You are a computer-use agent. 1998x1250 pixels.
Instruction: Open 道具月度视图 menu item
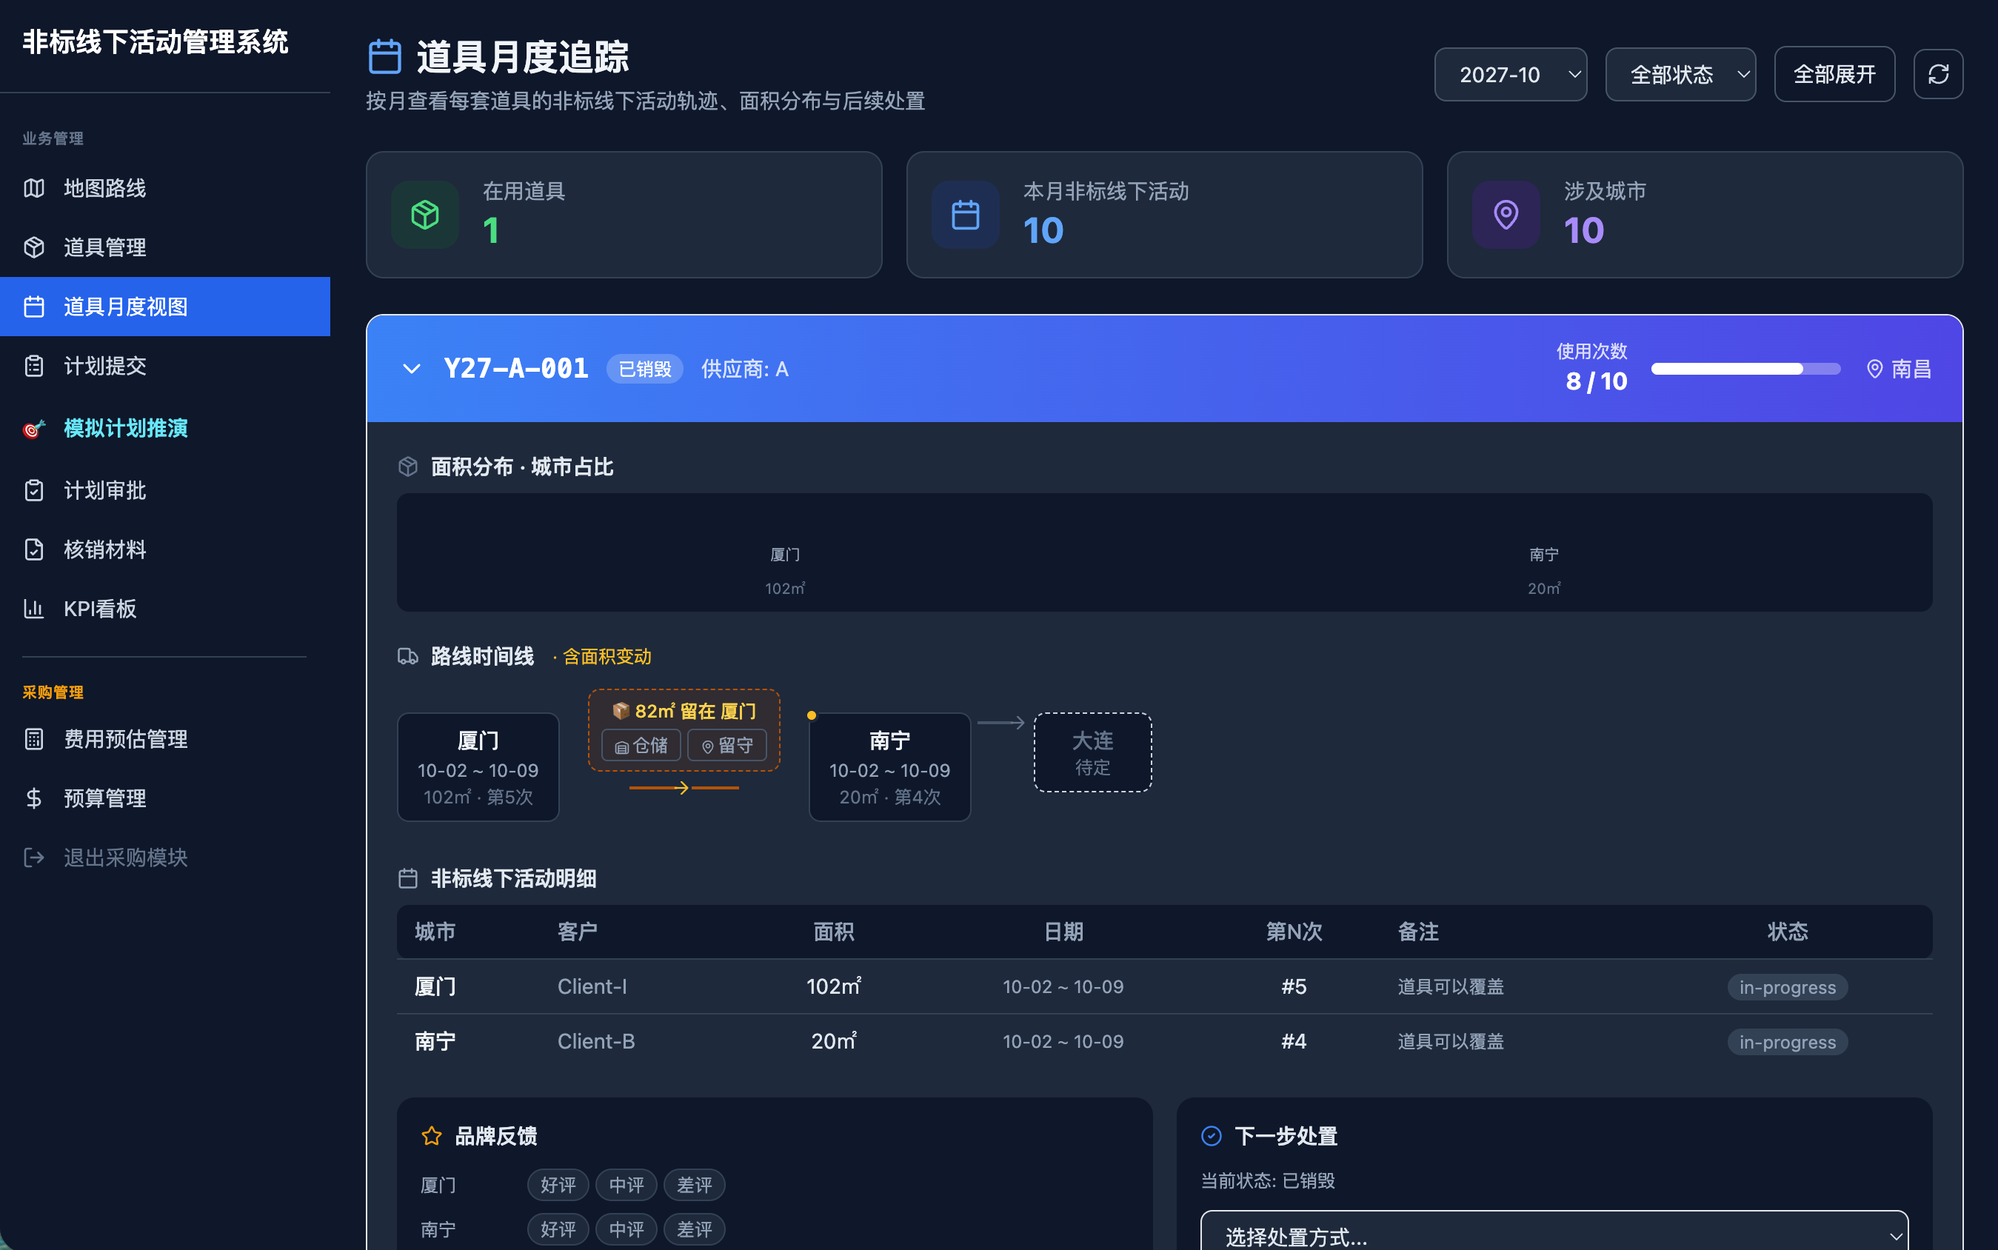(164, 307)
